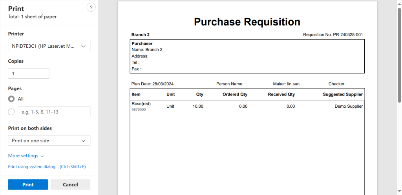Click the Person Name: label
Screen dimensions: 402x195
point(230,84)
